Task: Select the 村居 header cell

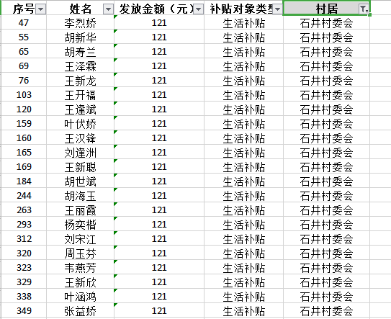Action: [x=326, y=8]
